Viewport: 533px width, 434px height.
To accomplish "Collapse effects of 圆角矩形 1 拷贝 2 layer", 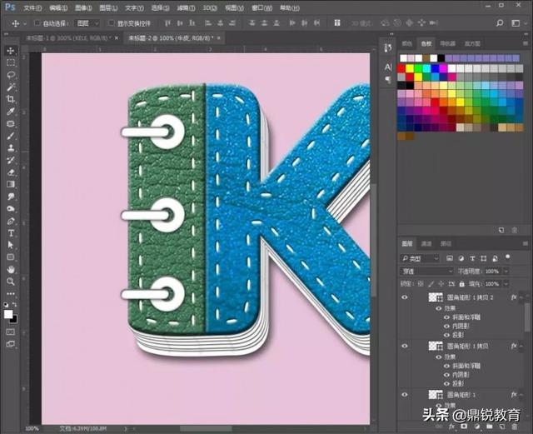I will pos(521,297).
